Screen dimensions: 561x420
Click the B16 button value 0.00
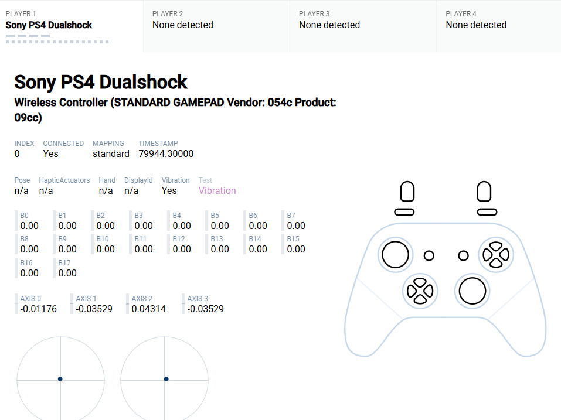click(x=29, y=273)
